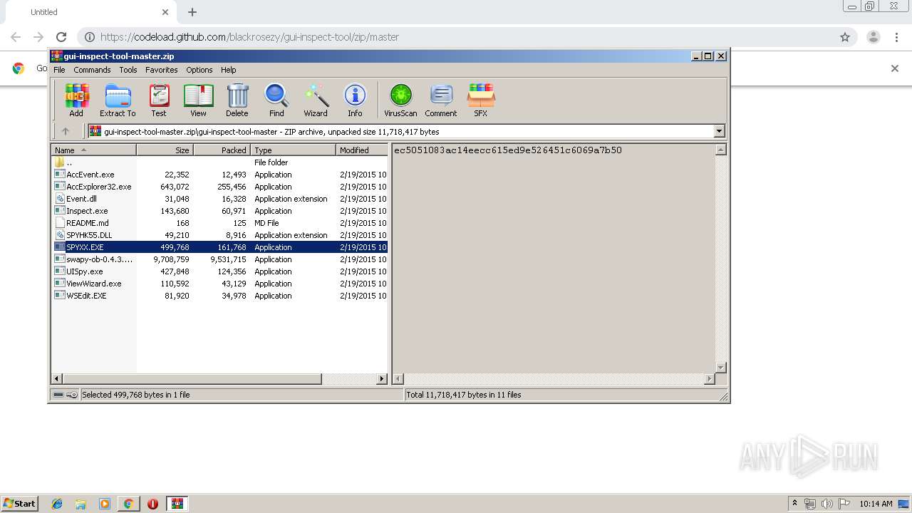Click the parent folder '..' icon
Screen dimensions: 912x513
[x=60, y=162]
